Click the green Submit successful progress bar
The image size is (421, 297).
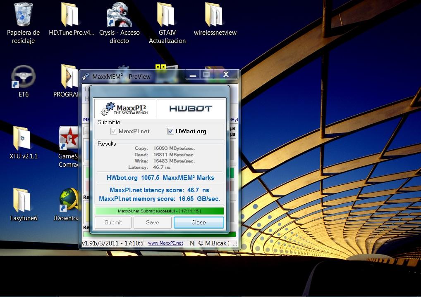[159, 211]
